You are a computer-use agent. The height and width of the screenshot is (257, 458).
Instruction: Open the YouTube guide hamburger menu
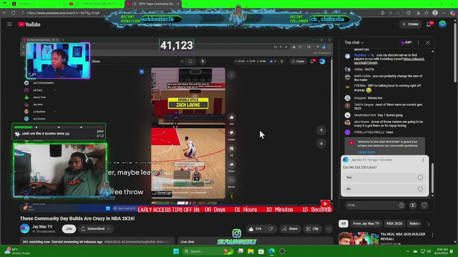click(x=10, y=24)
